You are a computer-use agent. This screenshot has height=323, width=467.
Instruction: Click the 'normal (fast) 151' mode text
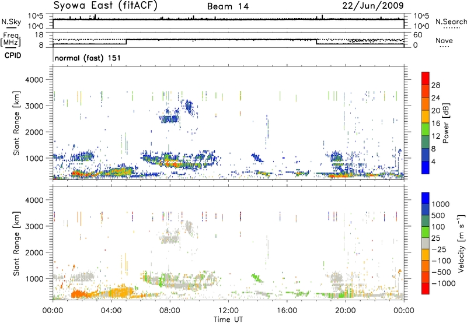[x=88, y=58]
